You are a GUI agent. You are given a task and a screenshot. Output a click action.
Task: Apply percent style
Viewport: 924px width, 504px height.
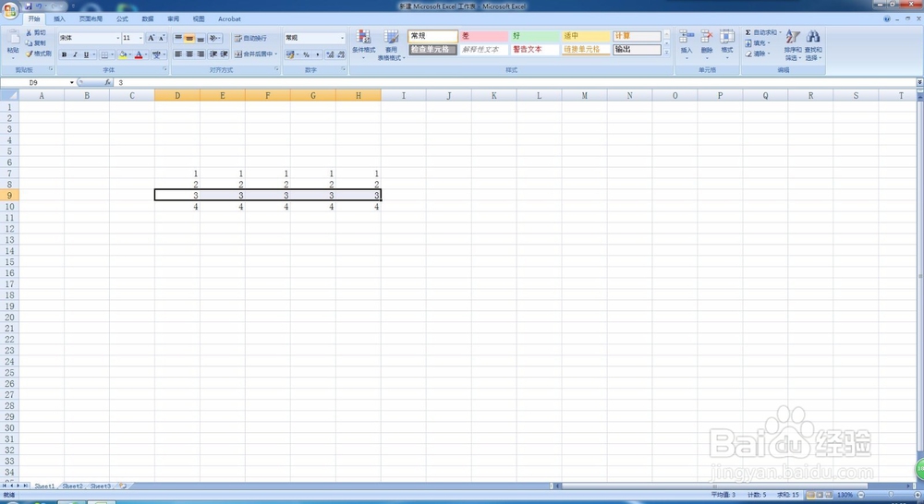pyautogui.click(x=307, y=54)
